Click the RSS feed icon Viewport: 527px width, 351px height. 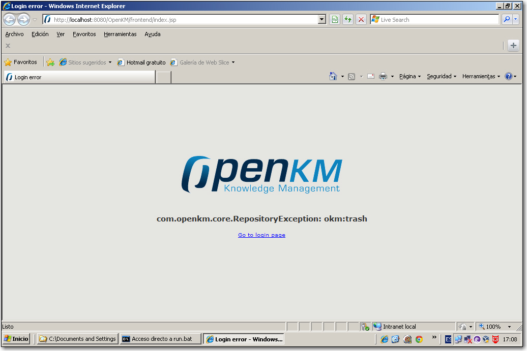351,76
